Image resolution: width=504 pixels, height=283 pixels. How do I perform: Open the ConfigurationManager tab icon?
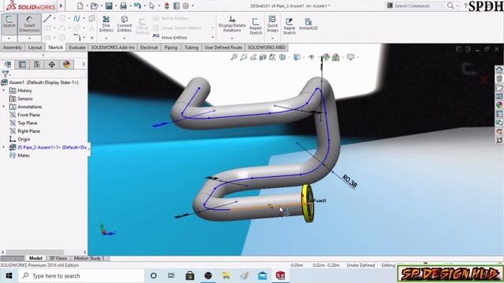click(x=37, y=64)
